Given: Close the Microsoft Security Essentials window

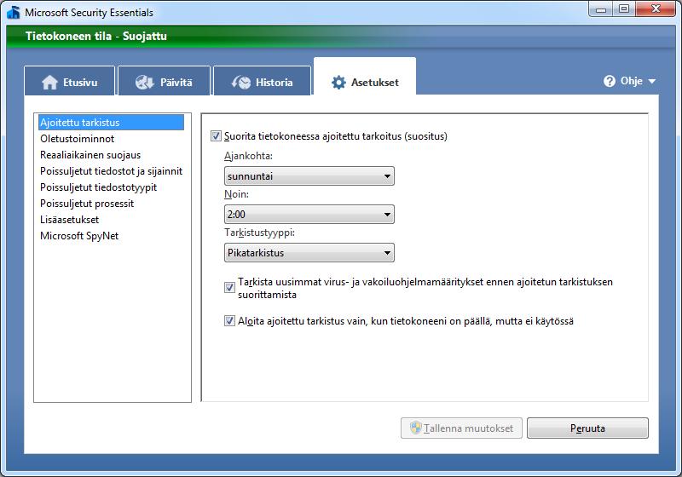Looking at the screenshot, I should pos(656,9).
